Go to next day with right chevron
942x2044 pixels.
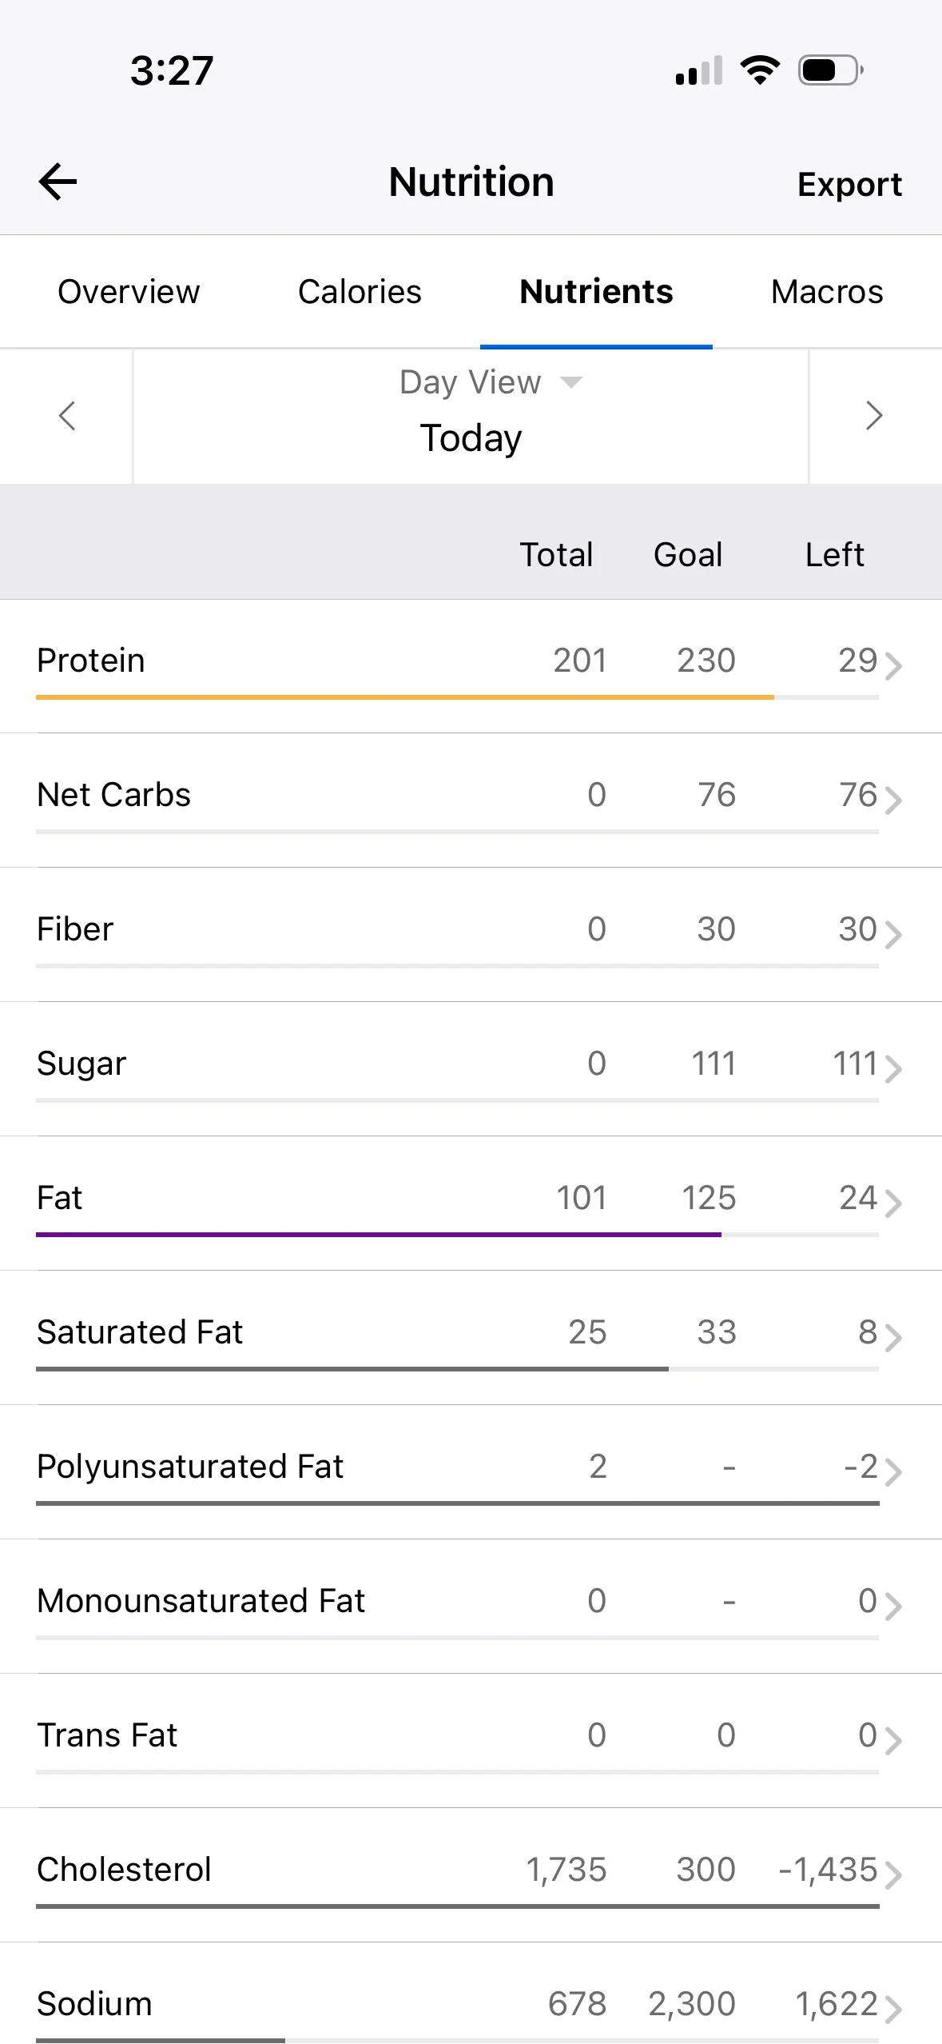click(x=874, y=416)
